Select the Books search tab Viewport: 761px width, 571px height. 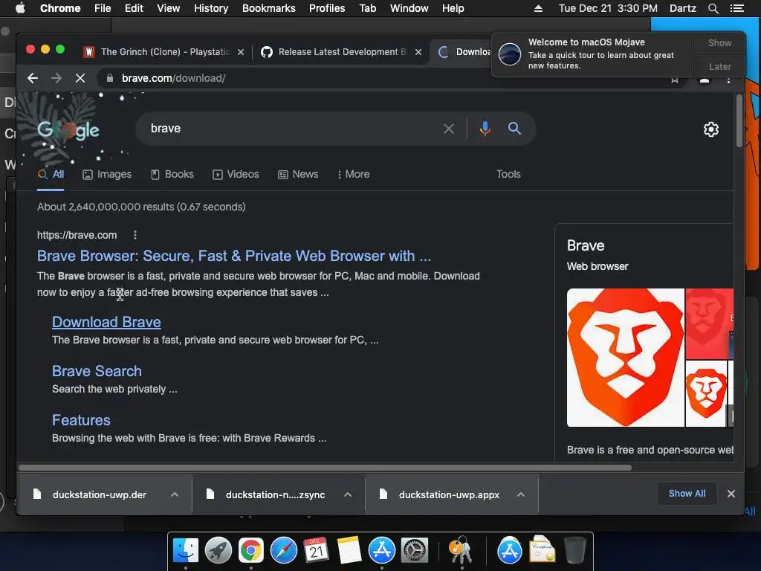coord(172,174)
